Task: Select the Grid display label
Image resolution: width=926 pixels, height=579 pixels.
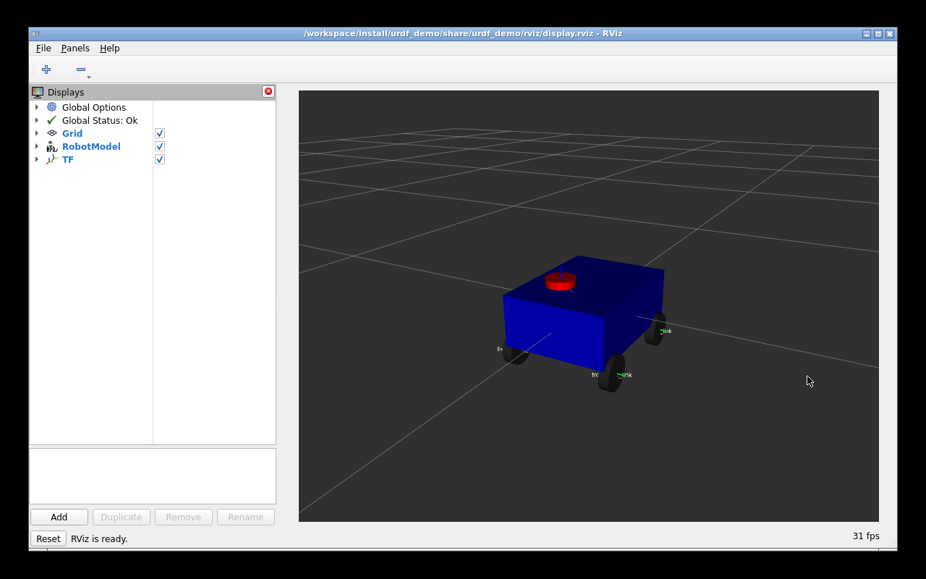Action: click(x=72, y=133)
